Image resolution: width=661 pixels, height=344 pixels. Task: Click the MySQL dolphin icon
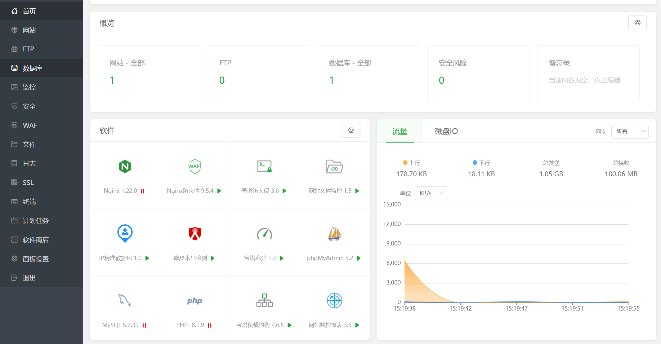coord(125,300)
